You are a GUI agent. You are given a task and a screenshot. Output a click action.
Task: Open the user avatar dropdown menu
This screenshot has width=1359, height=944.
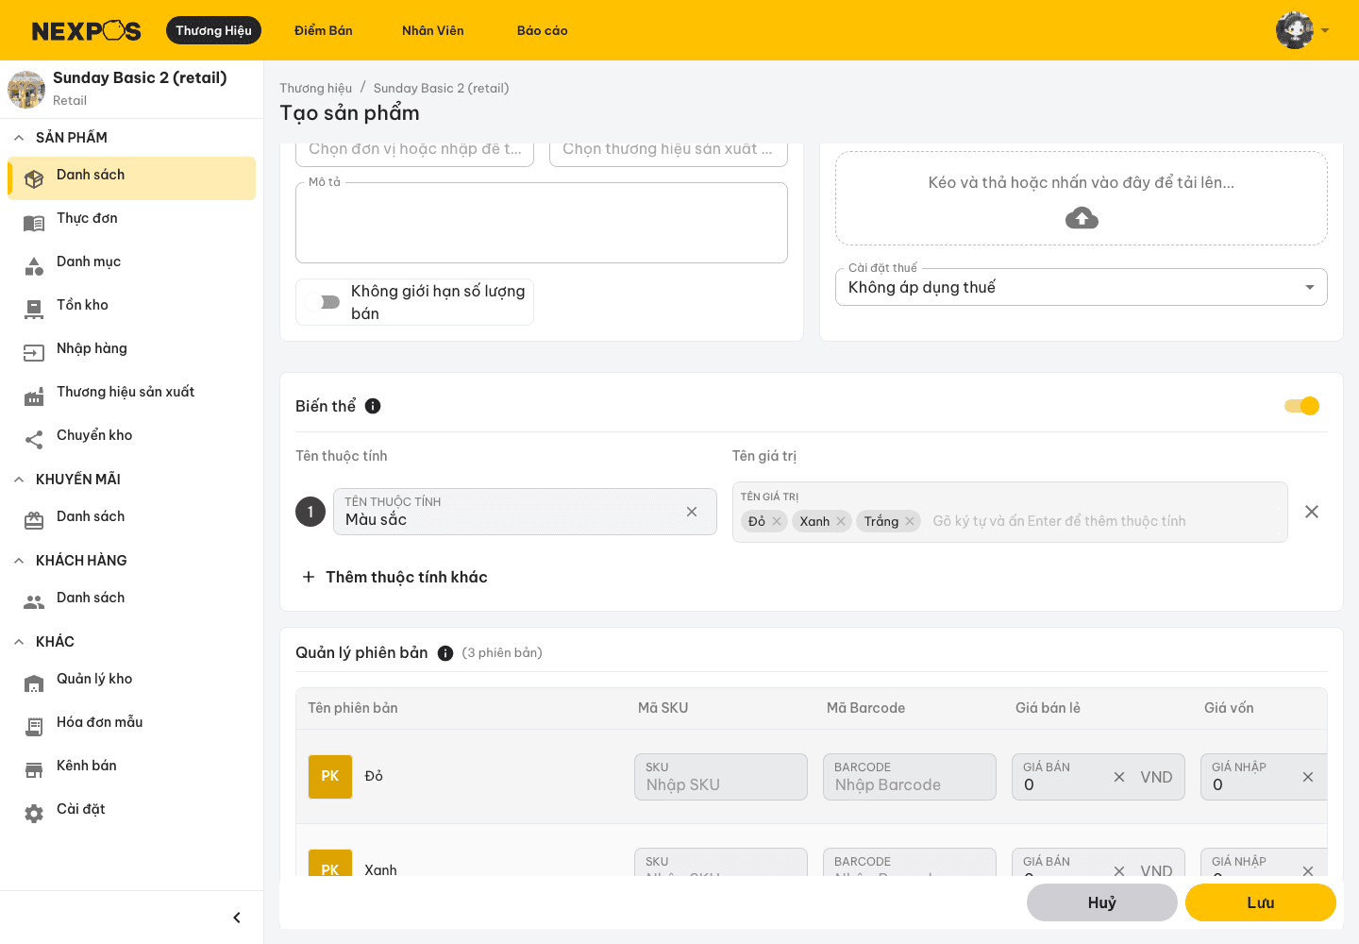1302,30
